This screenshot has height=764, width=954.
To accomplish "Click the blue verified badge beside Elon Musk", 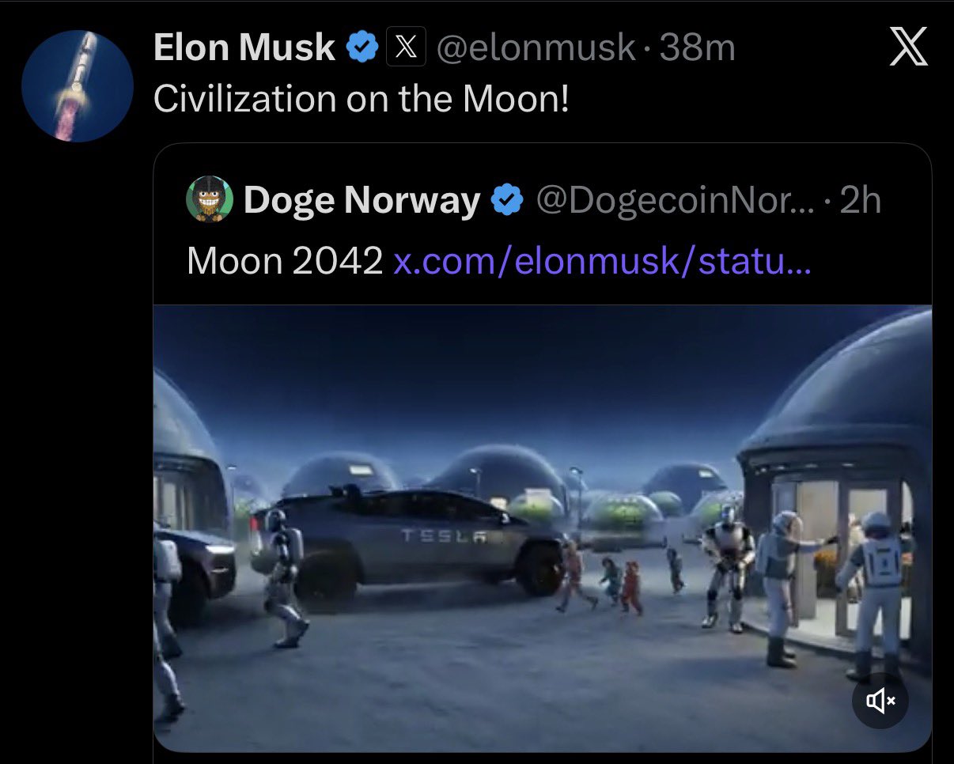I will tap(362, 47).
